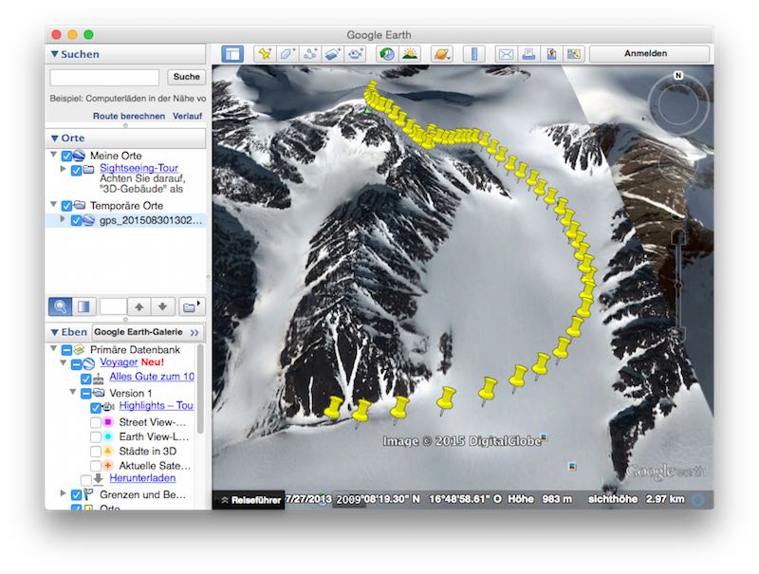Viewport: 759px width, 574px height.
Task: Collapse the Temporäre Orte node
Action: [x=54, y=204]
